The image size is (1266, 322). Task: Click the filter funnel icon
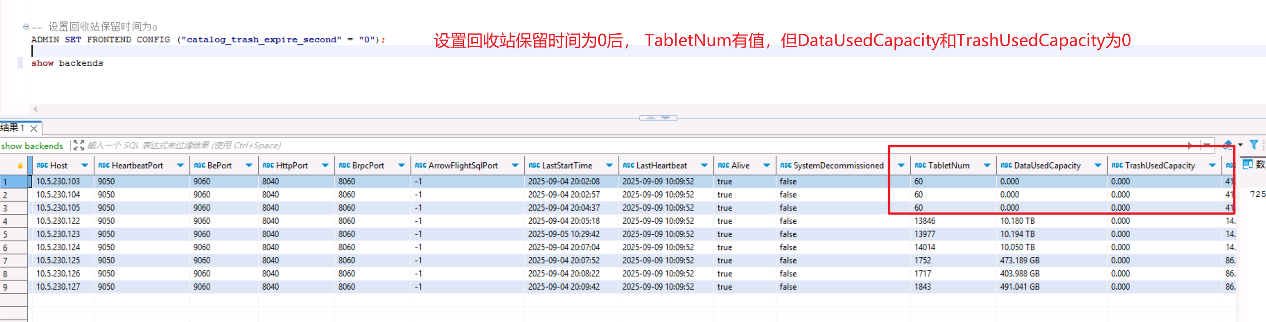(1254, 145)
